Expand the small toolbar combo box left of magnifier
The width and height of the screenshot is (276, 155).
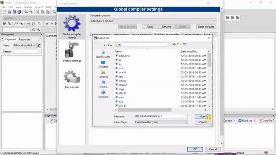tap(28, 30)
